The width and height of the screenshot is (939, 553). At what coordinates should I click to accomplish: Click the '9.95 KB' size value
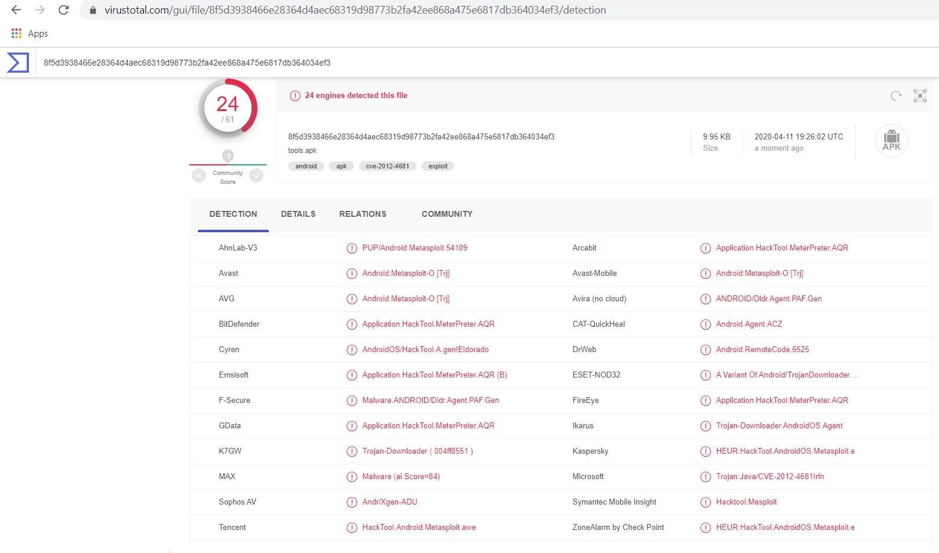(x=716, y=136)
